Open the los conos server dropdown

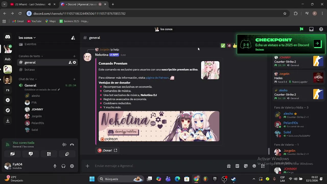27,38
